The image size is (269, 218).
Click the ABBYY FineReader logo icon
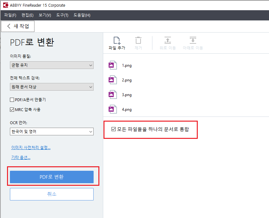point(6,5)
